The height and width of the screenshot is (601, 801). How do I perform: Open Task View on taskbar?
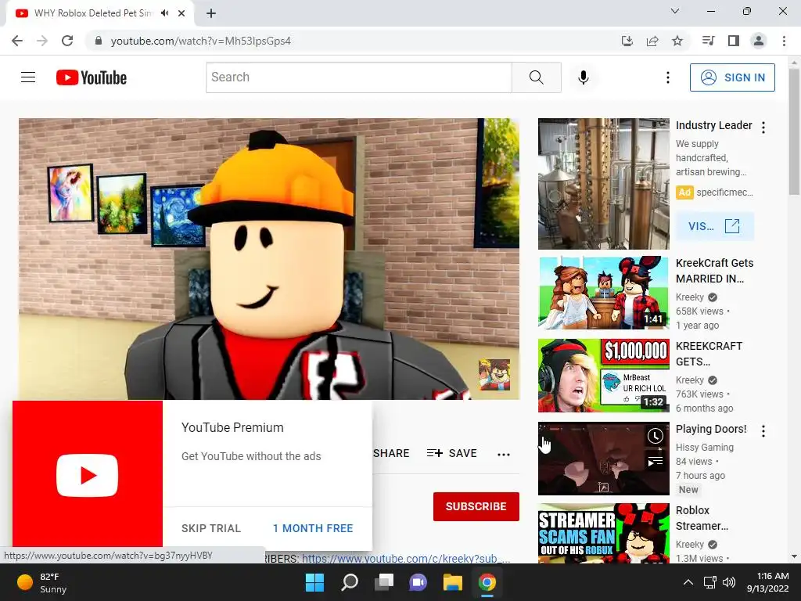(383, 582)
